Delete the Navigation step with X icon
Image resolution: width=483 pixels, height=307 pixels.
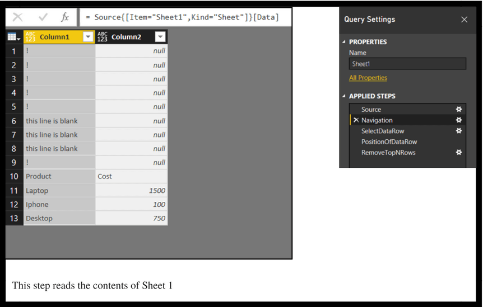tap(356, 120)
